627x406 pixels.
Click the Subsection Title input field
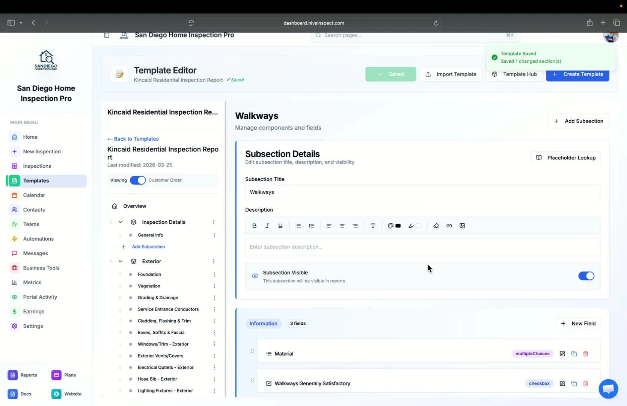pos(423,192)
